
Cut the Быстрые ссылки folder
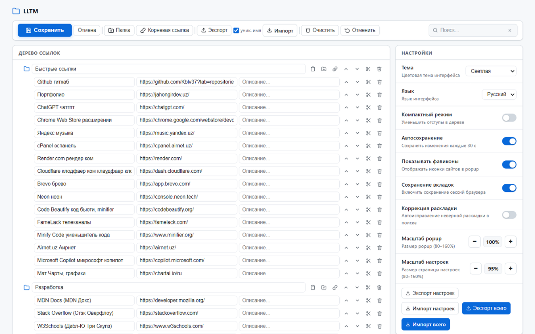(368, 69)
